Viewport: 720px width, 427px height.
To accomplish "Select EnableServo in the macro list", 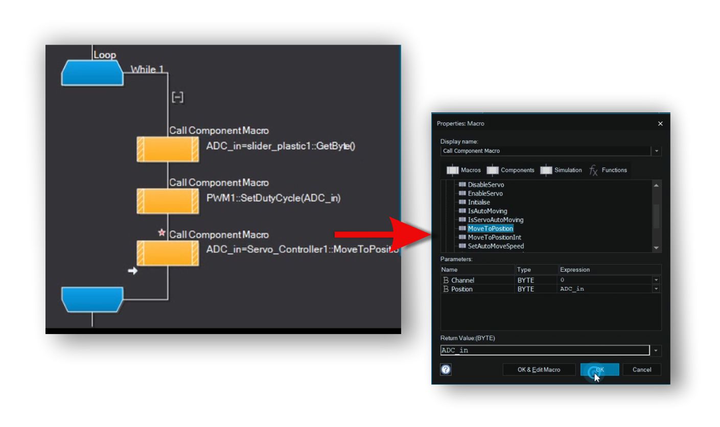I will tap(485, 194).
